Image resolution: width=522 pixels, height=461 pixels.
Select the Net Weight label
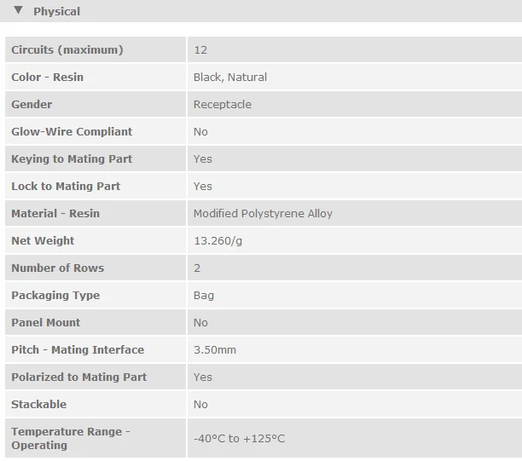pos(43,241)
